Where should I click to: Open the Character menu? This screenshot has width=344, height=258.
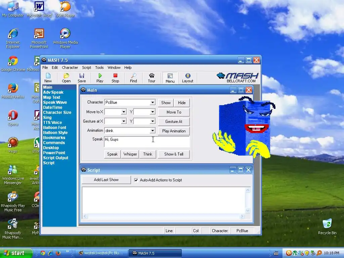70,68
